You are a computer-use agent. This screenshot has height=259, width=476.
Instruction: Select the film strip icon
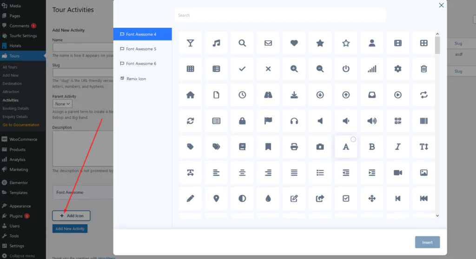(398, 43)
